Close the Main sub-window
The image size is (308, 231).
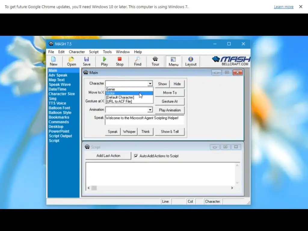[238, 72]
